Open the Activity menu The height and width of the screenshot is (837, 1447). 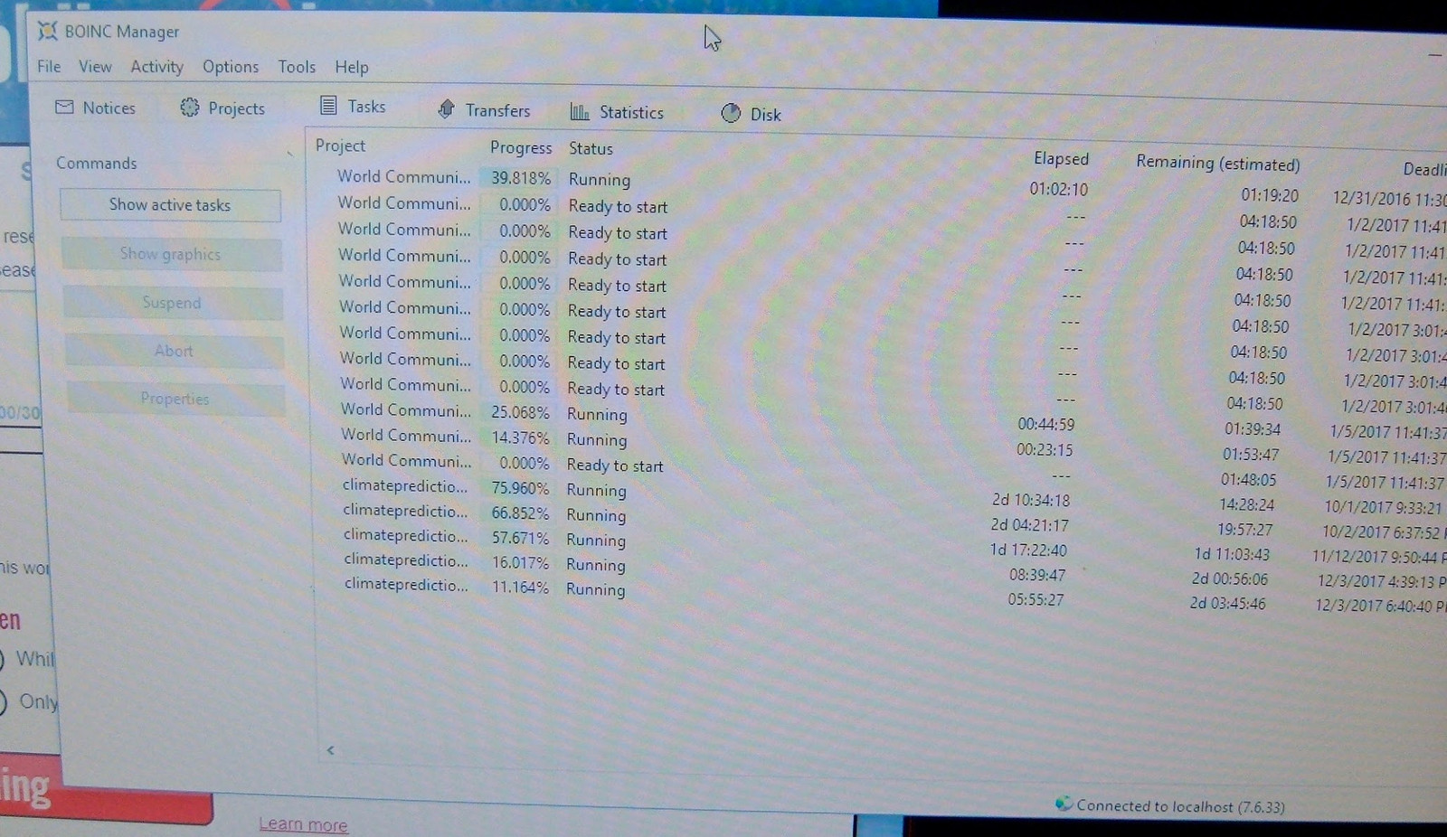(156, 67)
